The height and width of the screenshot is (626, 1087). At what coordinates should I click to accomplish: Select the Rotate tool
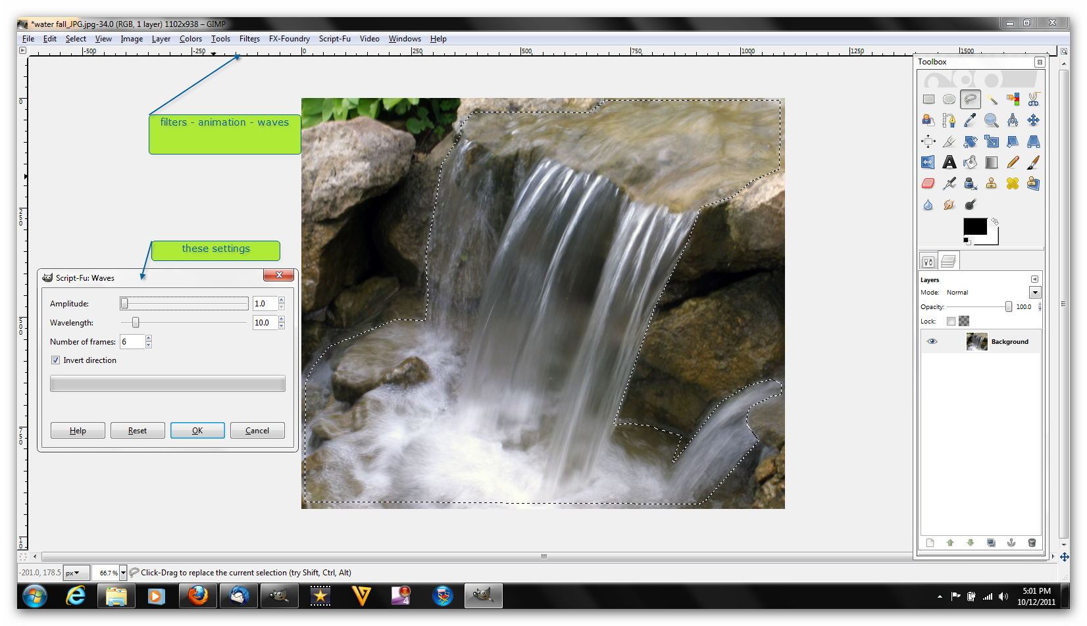coord(970,141)
